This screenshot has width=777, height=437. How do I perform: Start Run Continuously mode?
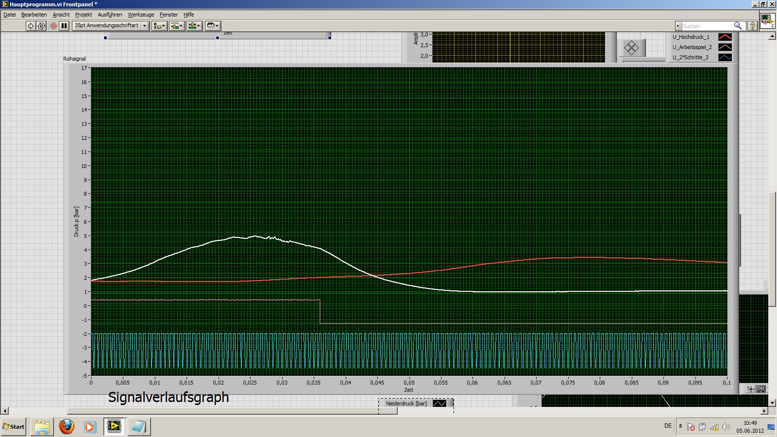coord(41,26)
